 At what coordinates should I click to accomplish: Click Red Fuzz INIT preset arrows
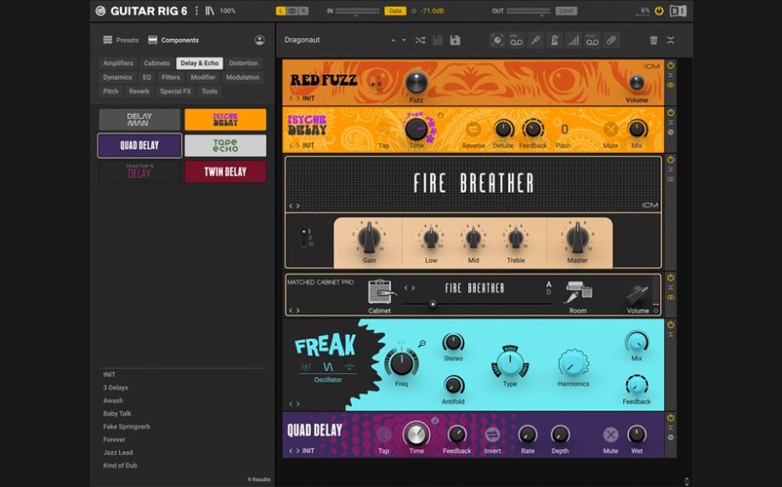point(295,99)
